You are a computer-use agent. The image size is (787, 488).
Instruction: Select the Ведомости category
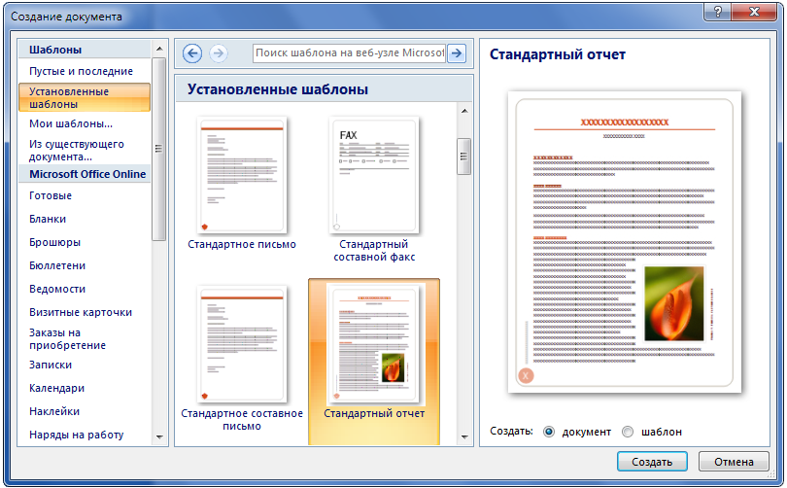coord(57,289)
